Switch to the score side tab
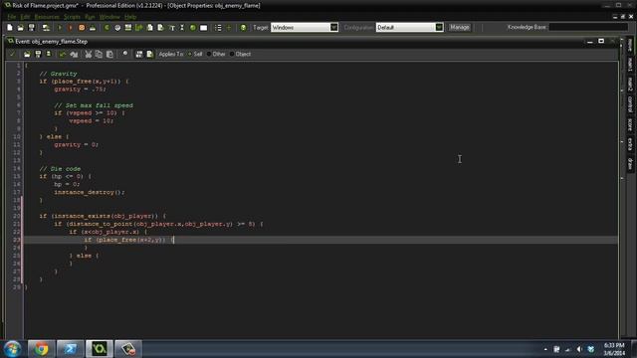Viewport: 637px width, 358px height. (x=630, y=124)
